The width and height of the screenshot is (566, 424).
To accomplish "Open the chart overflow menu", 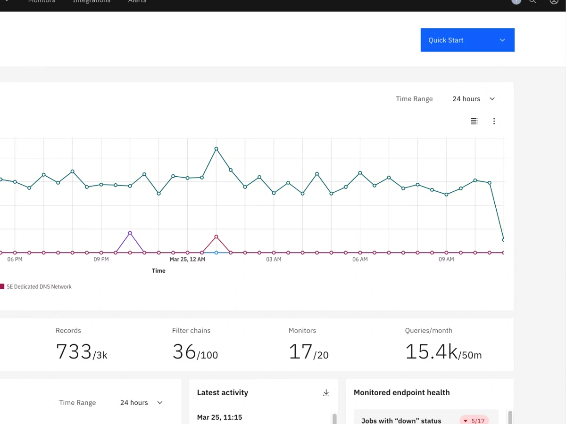I will click(494, 122).
